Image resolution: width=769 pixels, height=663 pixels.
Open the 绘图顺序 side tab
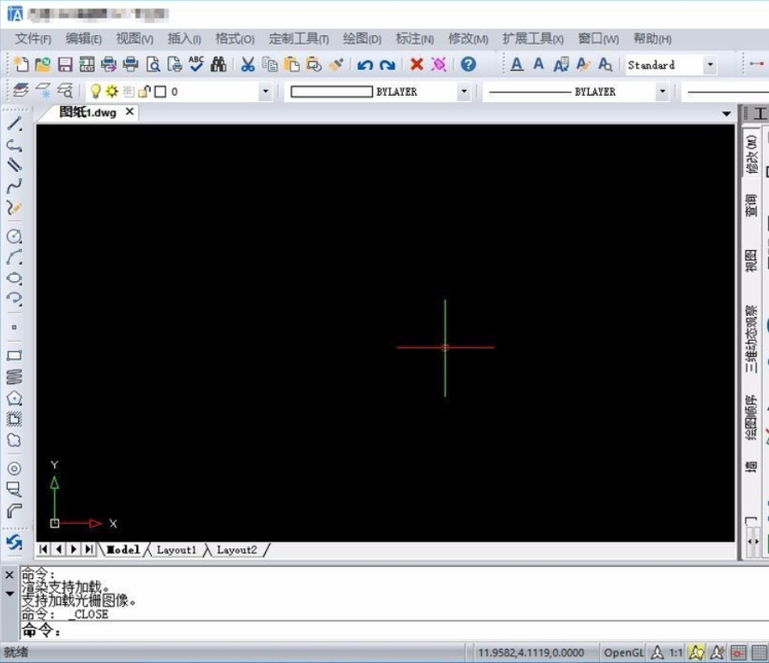(751, 417)
